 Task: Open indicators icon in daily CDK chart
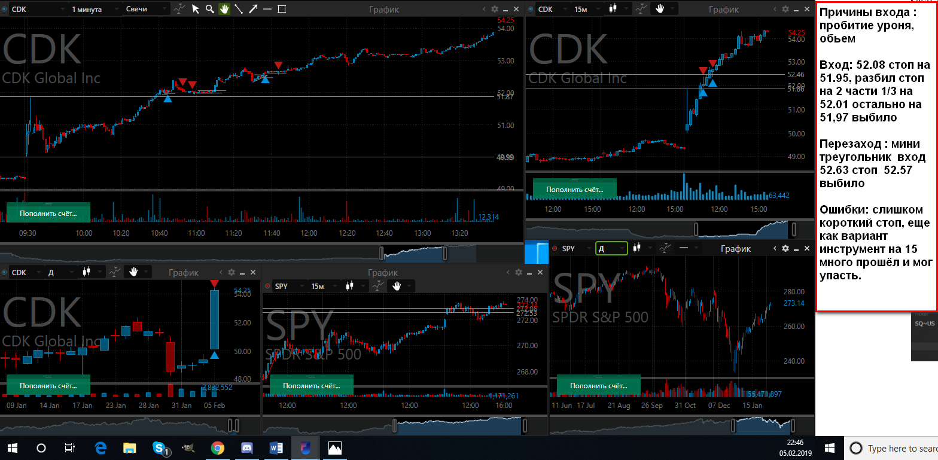[114, 272]
